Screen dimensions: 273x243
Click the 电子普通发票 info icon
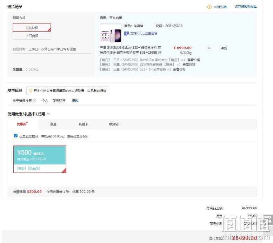(34, 101)
